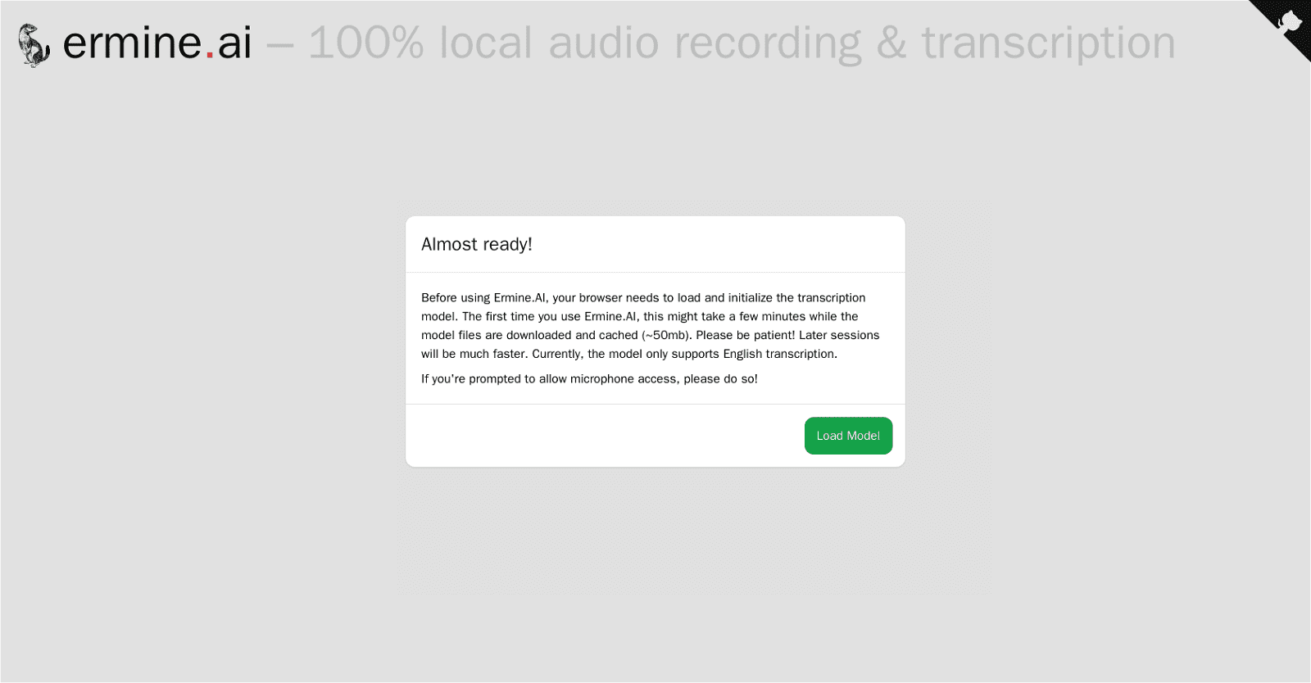Click the word "audio" in the tagline
The image size is (1311, 683).
[x=603, y=43]
